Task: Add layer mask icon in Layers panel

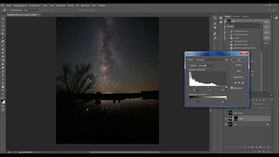Action: pyautogui.click(x=252, y=147)
